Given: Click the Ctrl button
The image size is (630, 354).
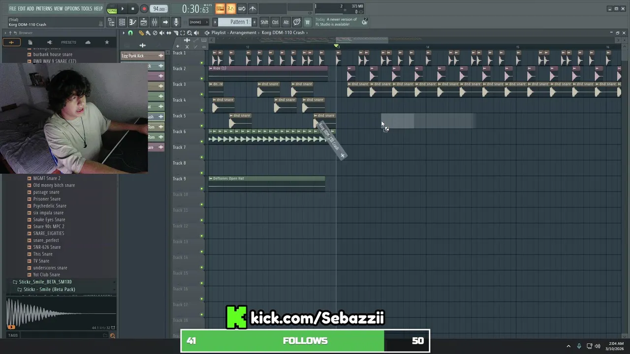Looking at the screenshot, I should click(x=275, y=22).
